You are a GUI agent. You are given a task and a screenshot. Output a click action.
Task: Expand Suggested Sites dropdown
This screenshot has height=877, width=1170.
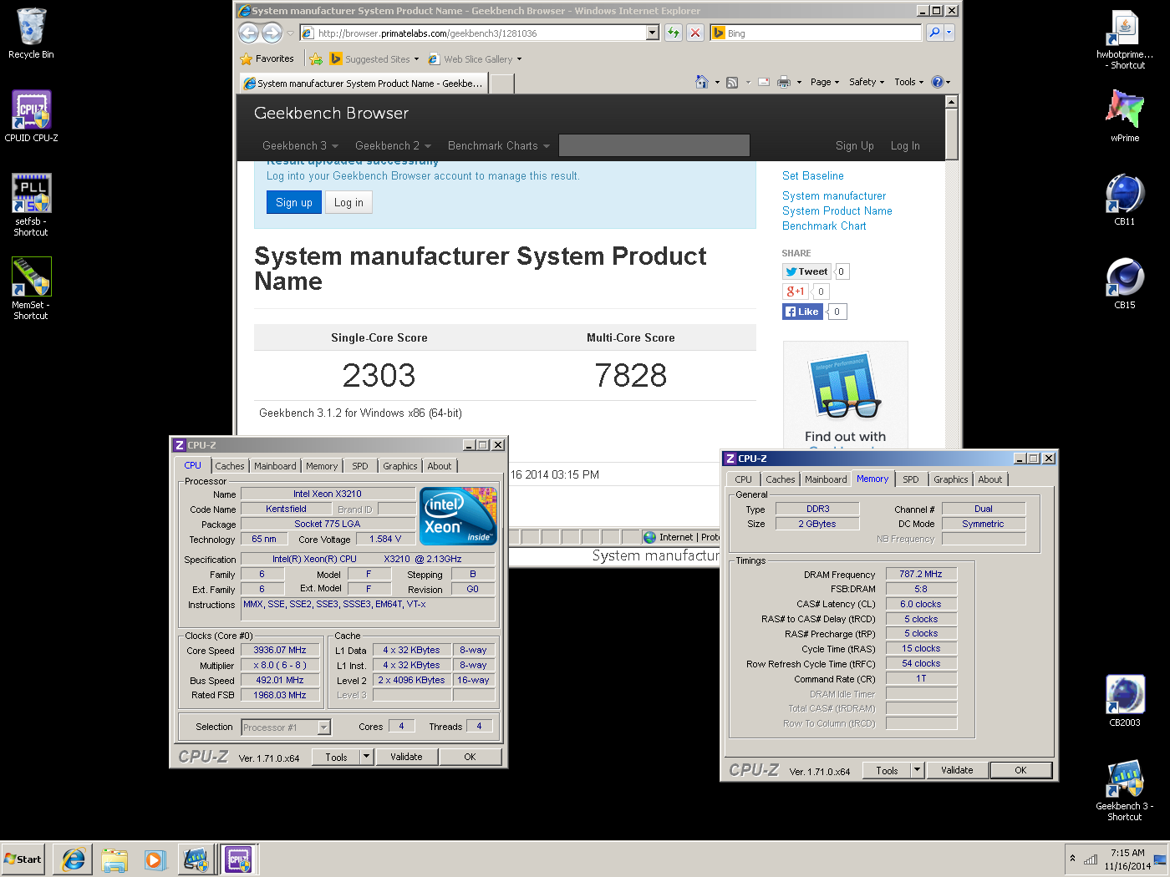click(x=416, y=59)
